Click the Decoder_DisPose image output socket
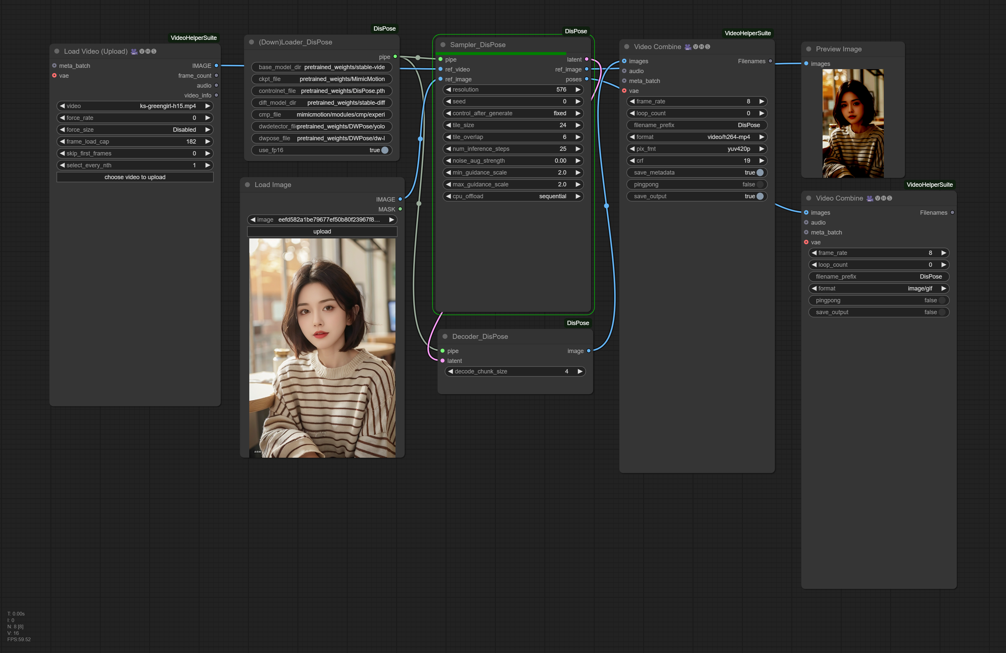This screenshot has height=653, width=1006. (588, 351)
